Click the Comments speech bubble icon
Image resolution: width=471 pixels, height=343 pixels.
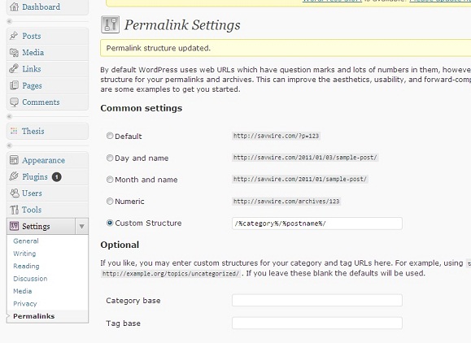[x=14, y=102]
